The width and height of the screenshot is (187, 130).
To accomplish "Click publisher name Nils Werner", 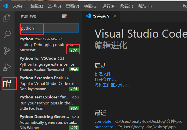I will pos(29,127).
